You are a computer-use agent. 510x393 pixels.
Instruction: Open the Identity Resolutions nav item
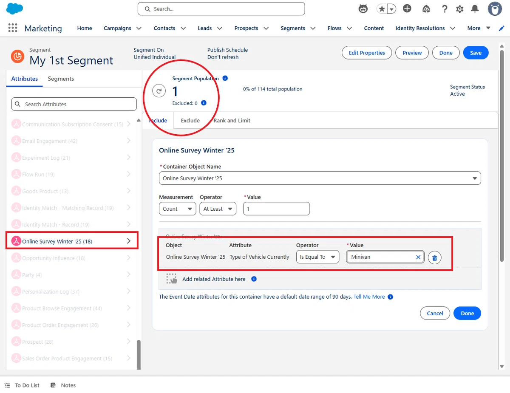(420, 28)
